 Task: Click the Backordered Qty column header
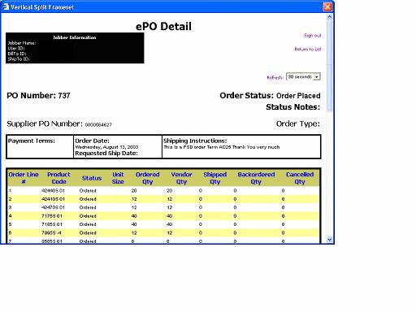click(256, 178)
